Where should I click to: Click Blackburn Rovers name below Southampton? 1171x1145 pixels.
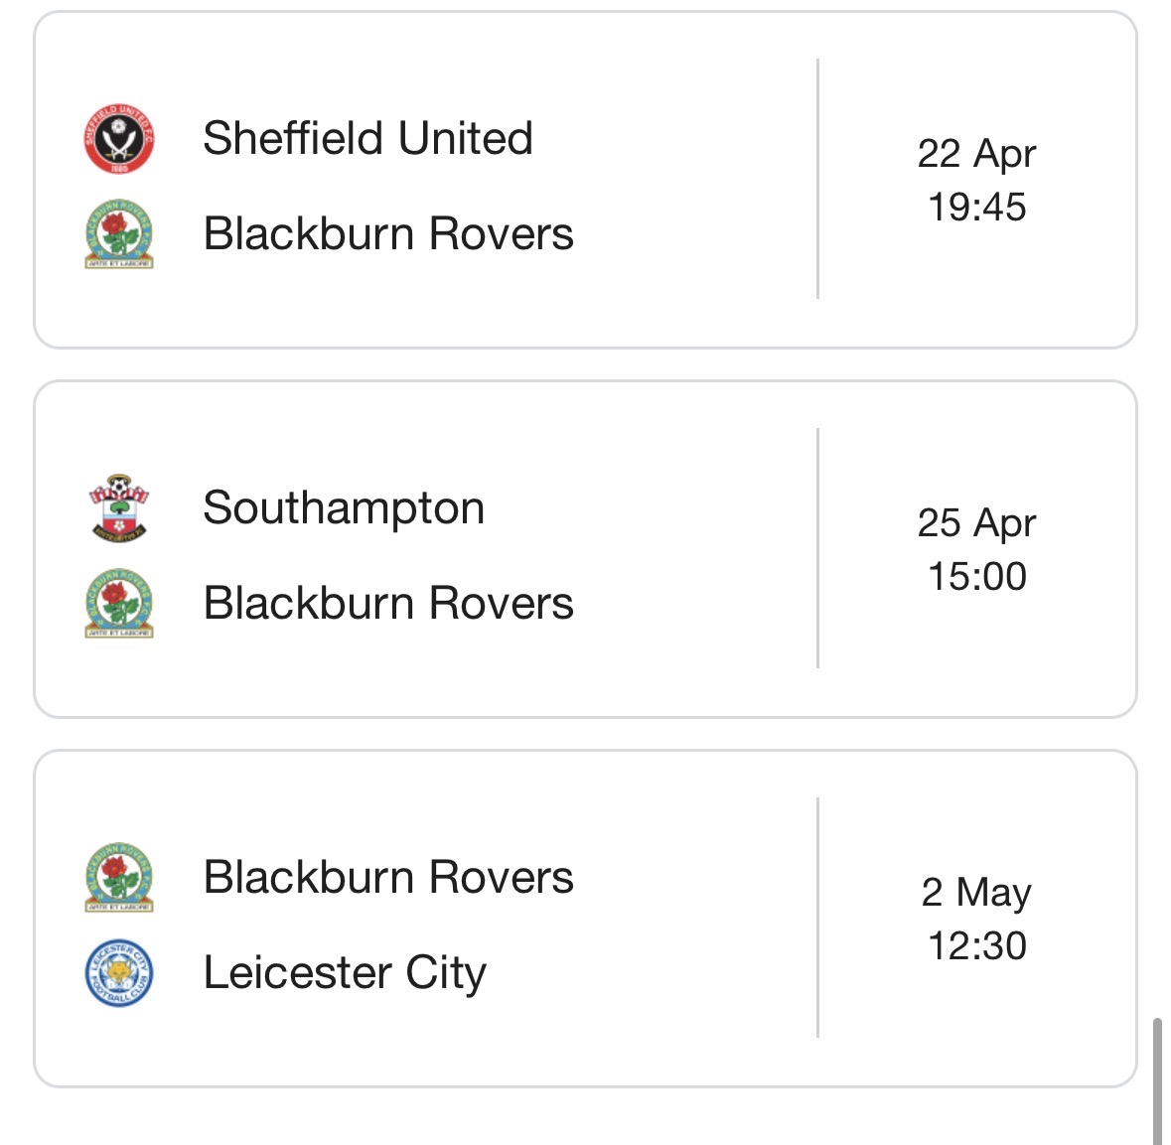click(388, 604)
